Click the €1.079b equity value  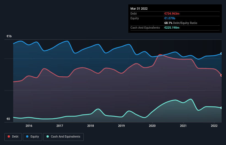tap(170, 18)
